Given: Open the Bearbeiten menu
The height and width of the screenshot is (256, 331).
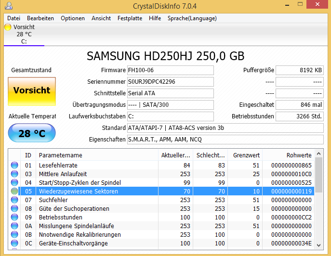Looking at the screenshot, I should (x=40, y=18).
